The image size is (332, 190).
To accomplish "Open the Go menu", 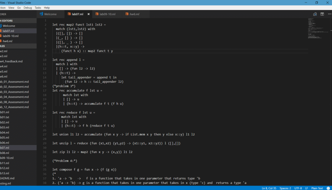I will (x=19, y=8).
